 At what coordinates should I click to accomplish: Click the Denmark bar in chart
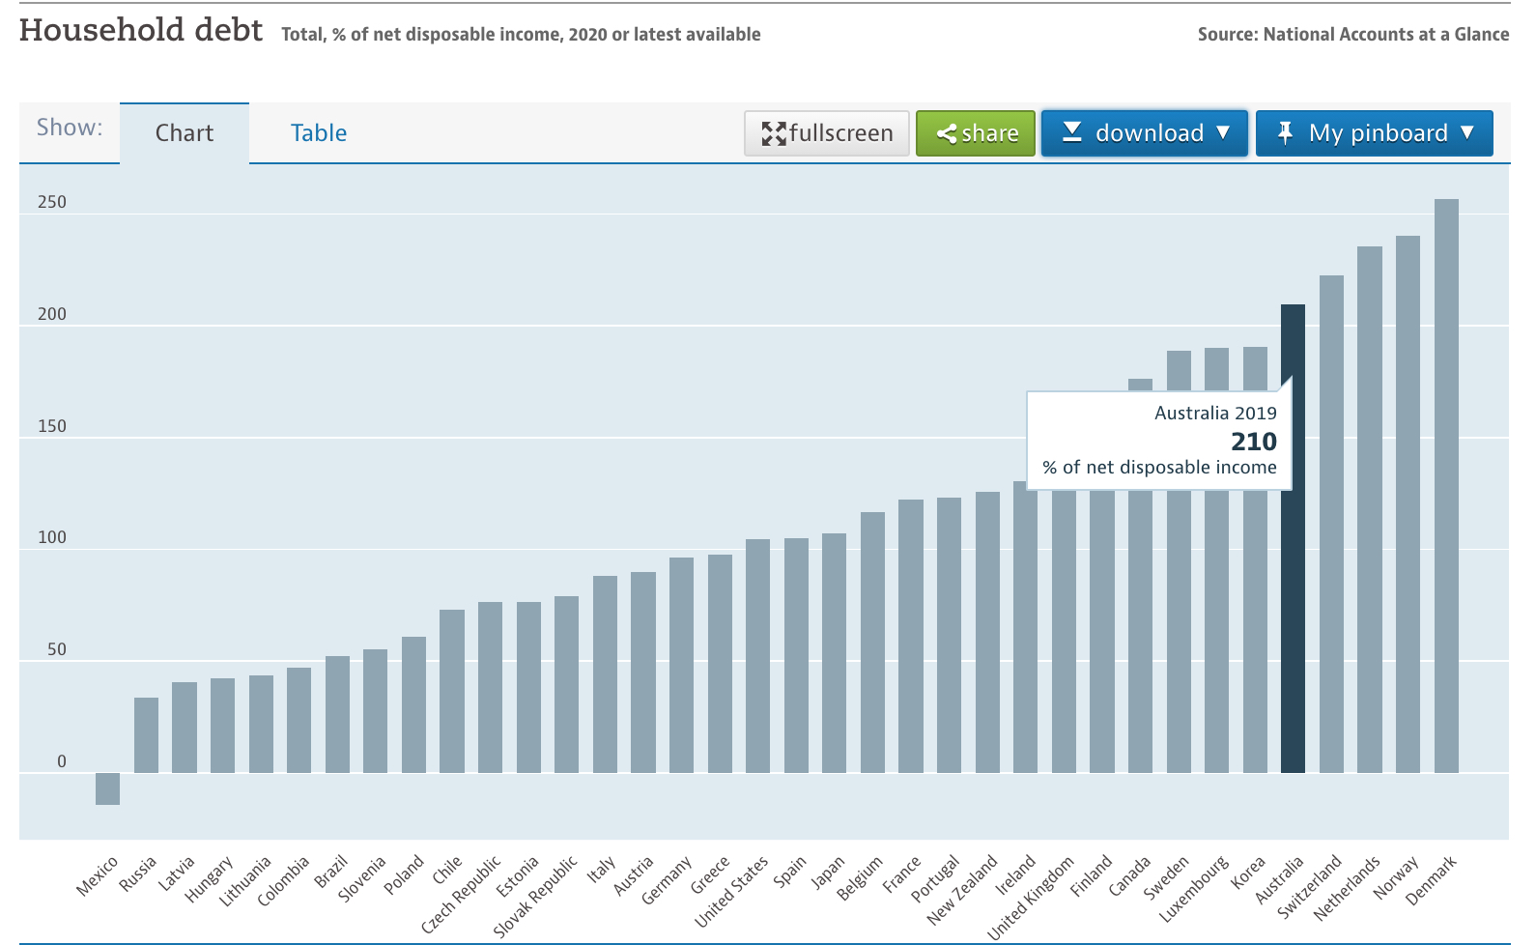[1445, 485]
